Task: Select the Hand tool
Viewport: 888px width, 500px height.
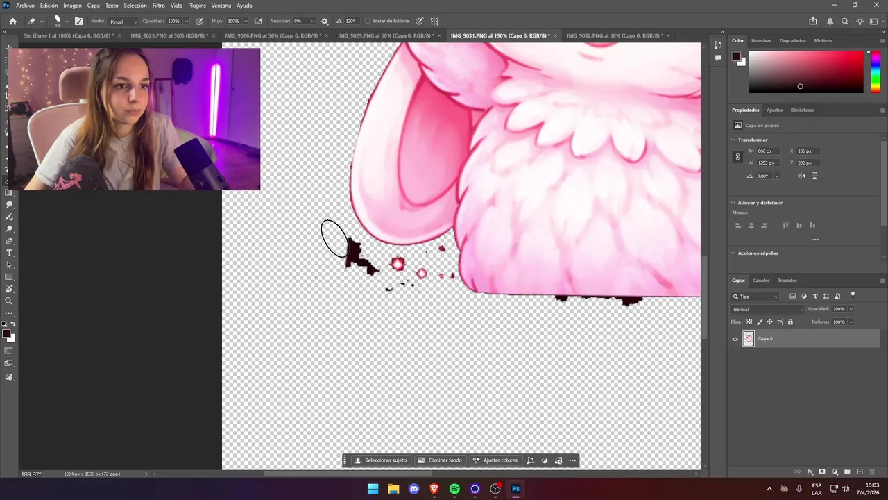Action: tap(9, 289)
